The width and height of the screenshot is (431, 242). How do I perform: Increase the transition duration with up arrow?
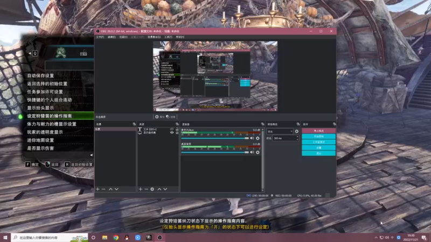pyautogui.click(x=297, y=137)
